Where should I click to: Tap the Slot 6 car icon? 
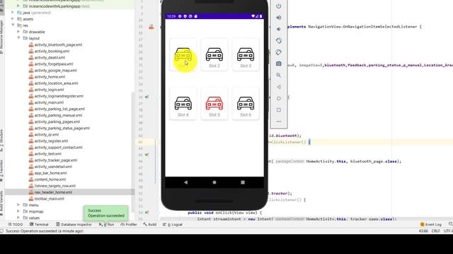(246, 103)
